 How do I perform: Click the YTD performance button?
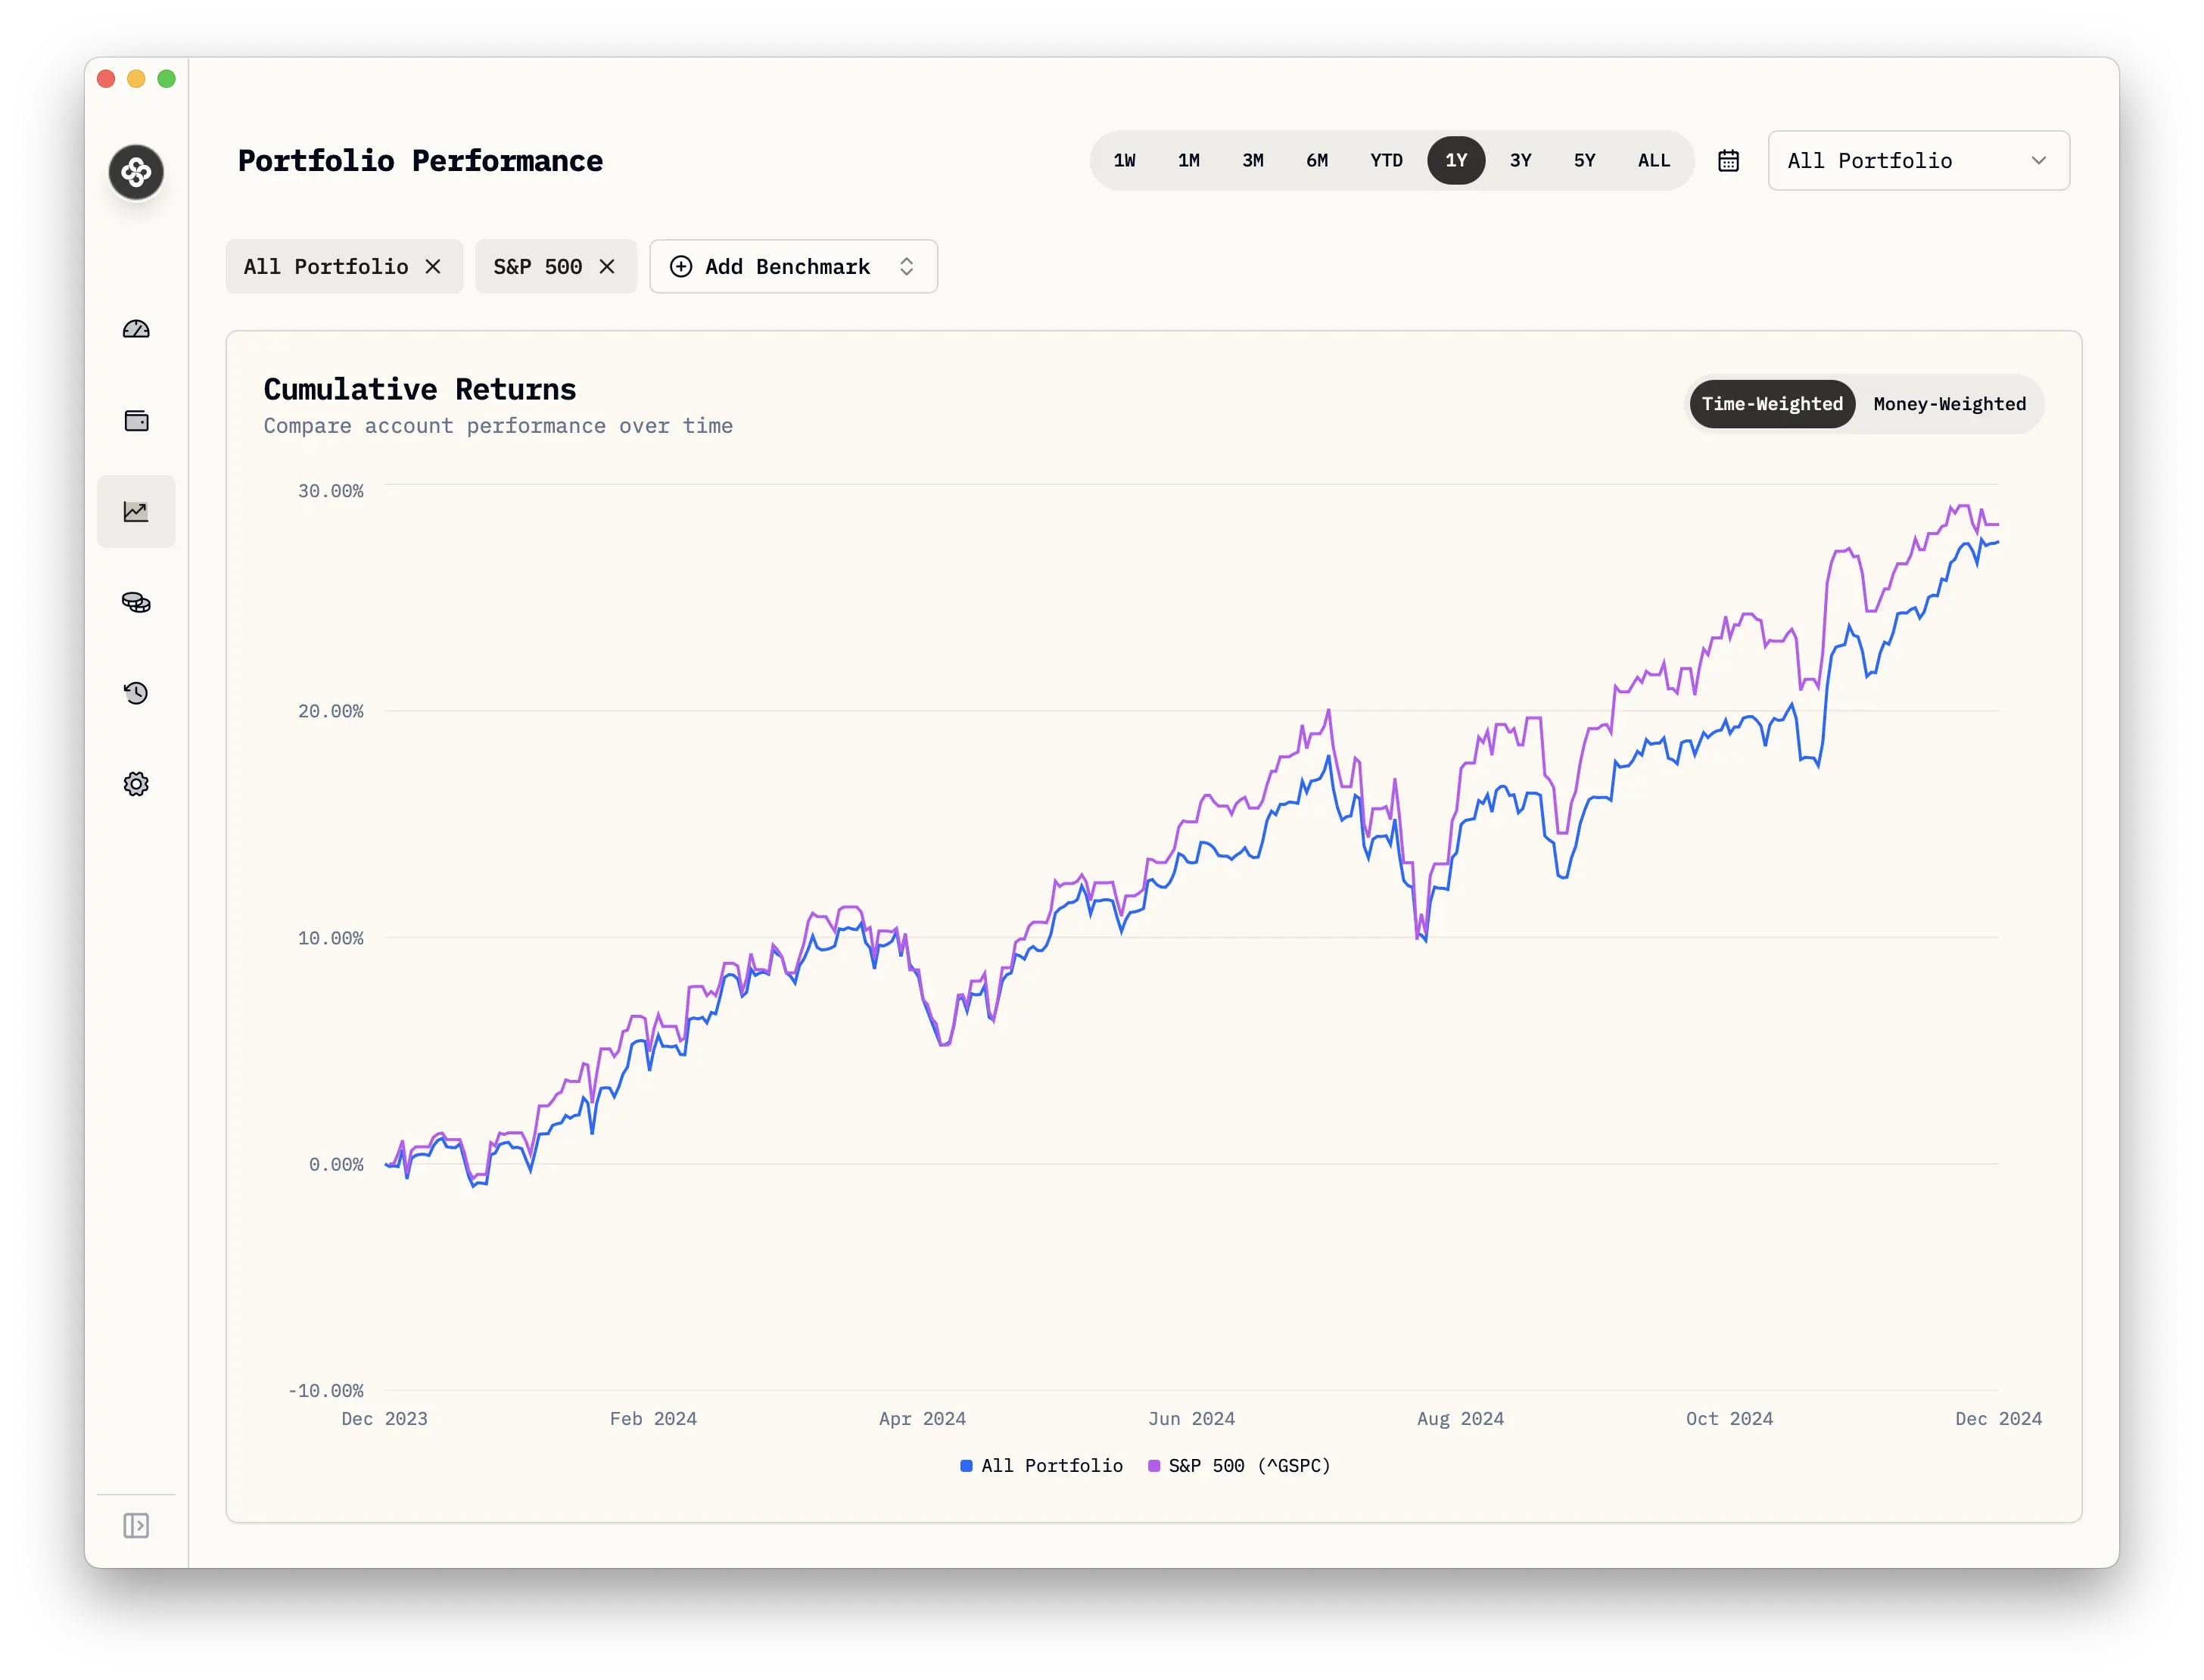(1389, 160)
